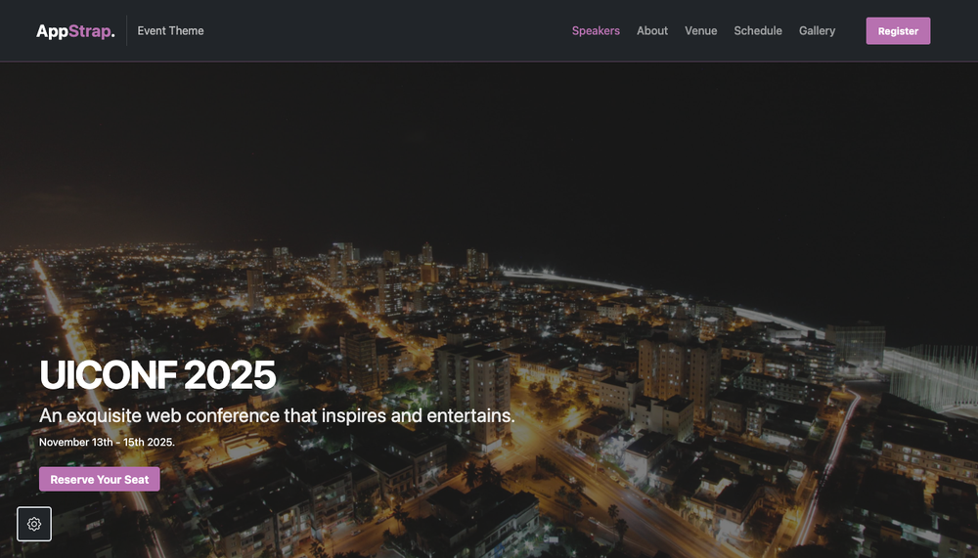
Task: Click the November 13th - 15th 2025 date
Action: pyautogui.click(x=107, y=442)
